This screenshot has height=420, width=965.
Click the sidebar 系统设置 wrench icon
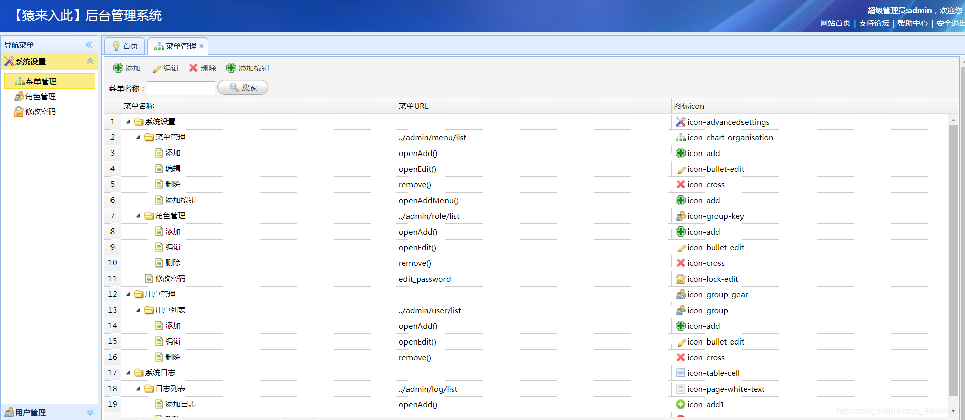9,61
